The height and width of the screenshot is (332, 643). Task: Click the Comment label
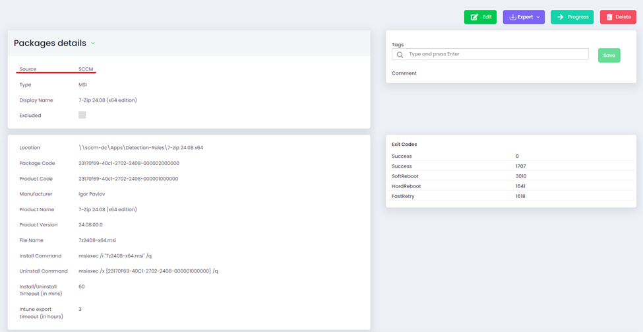404,73
